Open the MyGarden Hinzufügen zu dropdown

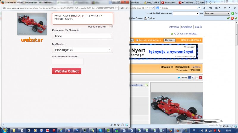point(82,50)
